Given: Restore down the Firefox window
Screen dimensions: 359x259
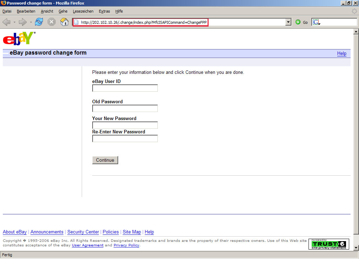Looking at the screenshot, I should pos(349,3).
